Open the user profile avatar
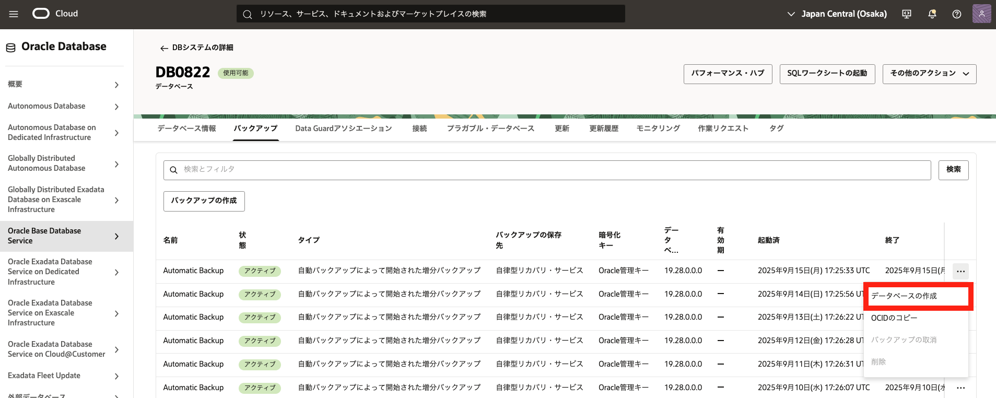Viewport: 996px width, 398px height. click(x=981, y=14)
